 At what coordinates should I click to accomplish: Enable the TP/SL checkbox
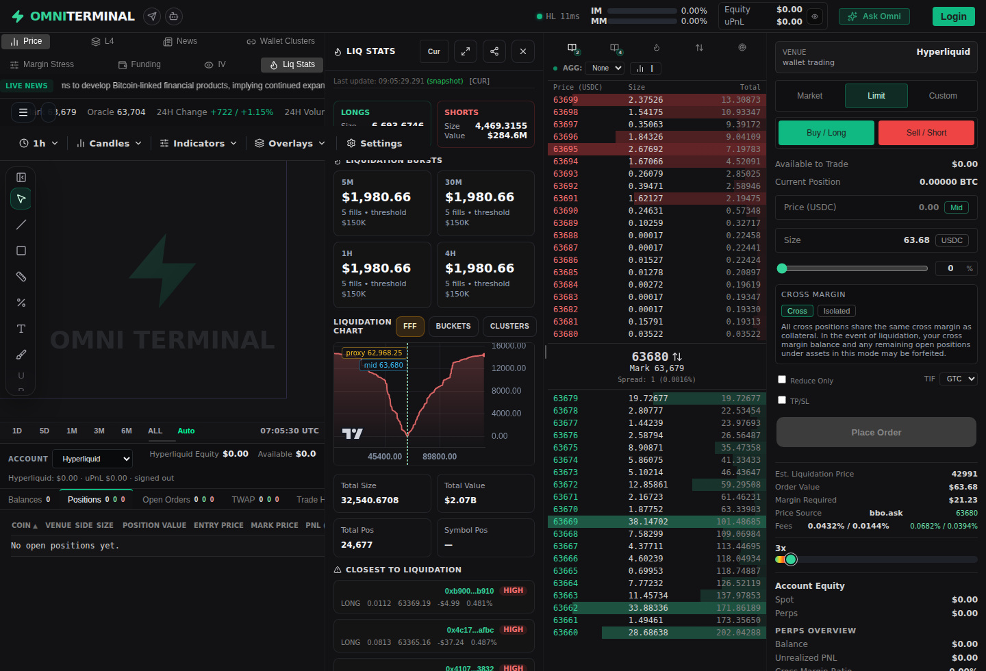[782, 400]
